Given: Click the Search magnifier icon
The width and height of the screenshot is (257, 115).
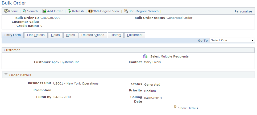Looking at the screenshot, I should [24, 11].
